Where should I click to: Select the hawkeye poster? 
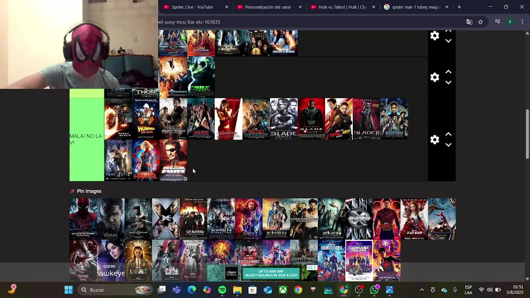[111, 260]
